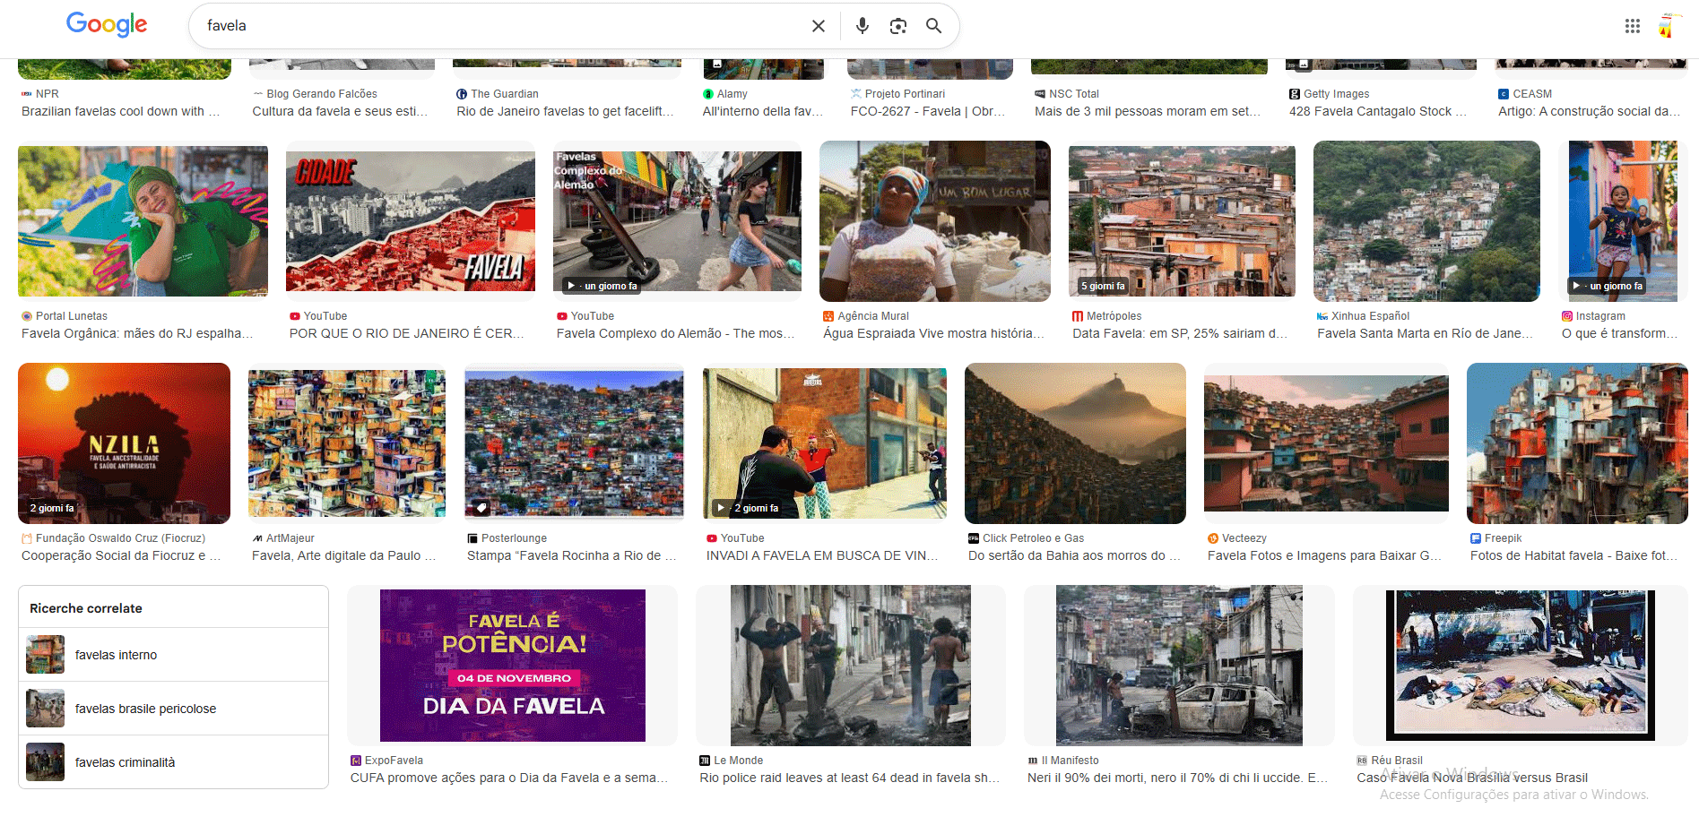The width and height of the screenshot is (1699, 834).
Task: Open the 'Favela é Potência' ExpoFavela image
Action: [x=512, y=666]
